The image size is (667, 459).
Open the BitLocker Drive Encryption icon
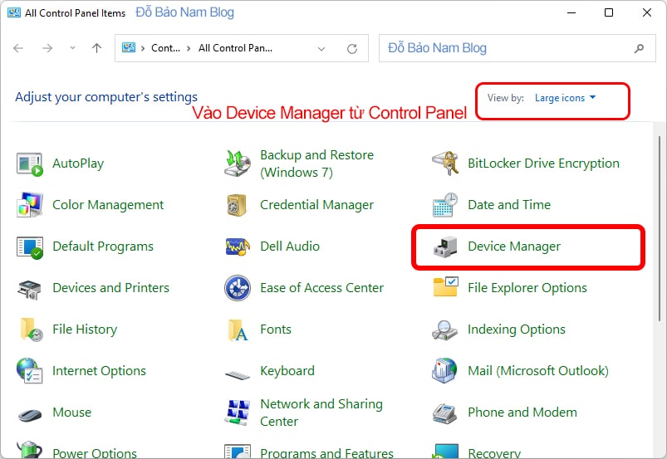pos(445,164)
